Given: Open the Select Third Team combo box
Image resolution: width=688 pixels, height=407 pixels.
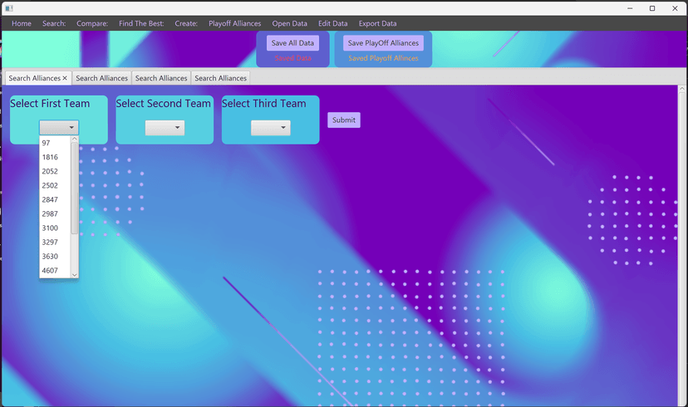Looking at the screenshot, I should click(270, 128).
